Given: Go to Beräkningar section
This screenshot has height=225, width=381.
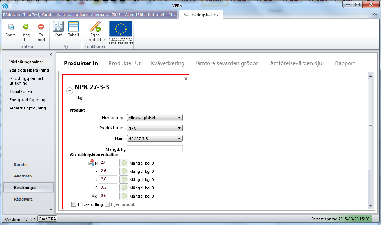Looking at the screenshot, I should pos(28,187).
